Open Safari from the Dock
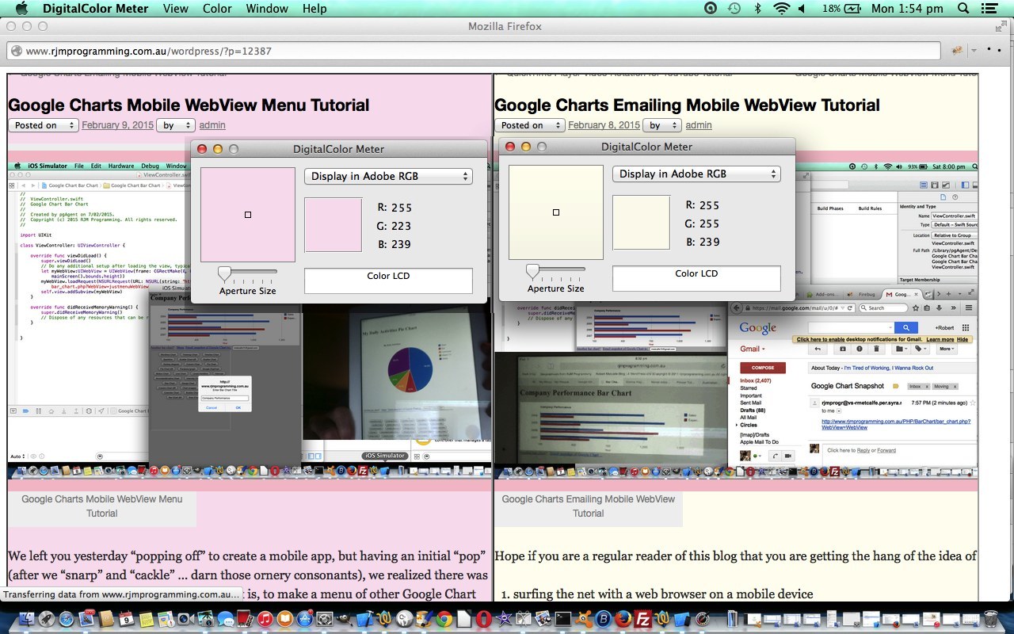This screenshot has height=634, width=1014. click(67, 618)
